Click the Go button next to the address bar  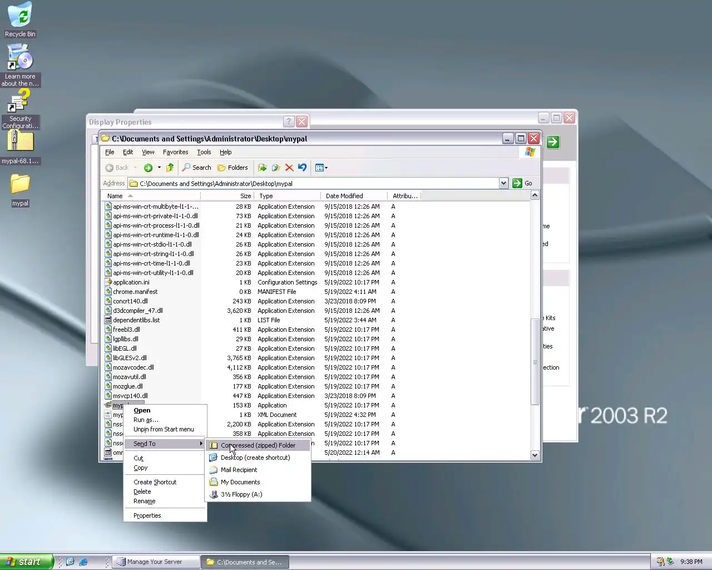pos(522,183)
